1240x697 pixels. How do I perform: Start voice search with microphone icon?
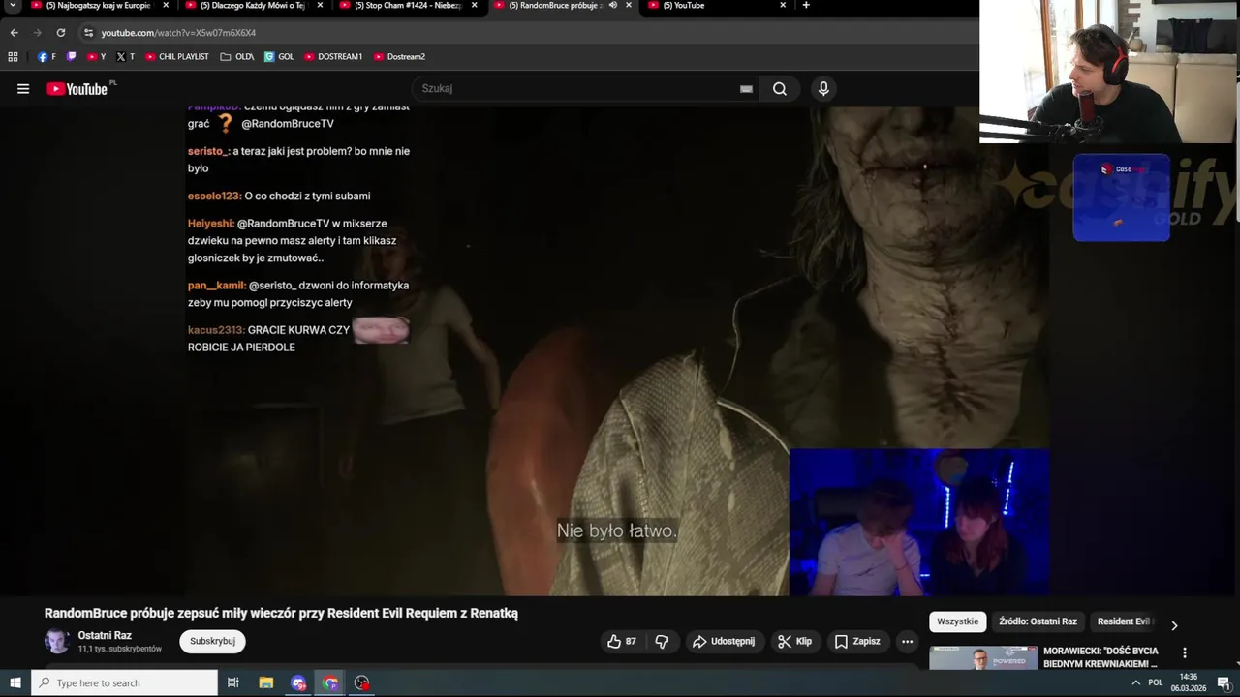pos(823,89)
